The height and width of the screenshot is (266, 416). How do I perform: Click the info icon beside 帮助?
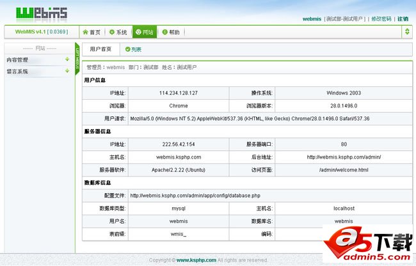click(164, 32)
